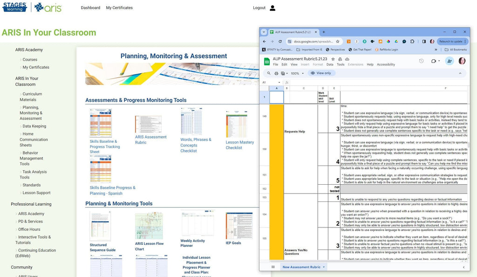477x277 pixels.
Task: Click the print icon in Sheets toolbar
Action: tap(276, 73)
